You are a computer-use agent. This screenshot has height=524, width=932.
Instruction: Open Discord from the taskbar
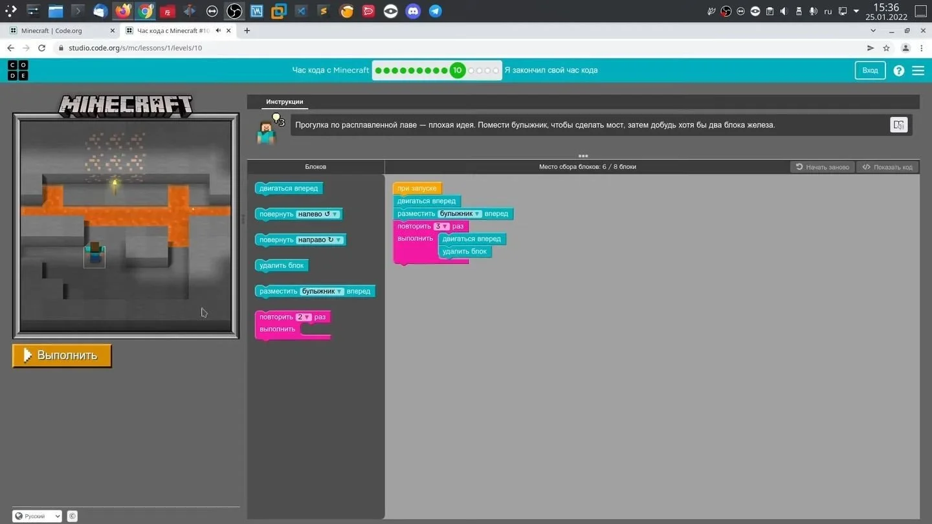[413, 11]
